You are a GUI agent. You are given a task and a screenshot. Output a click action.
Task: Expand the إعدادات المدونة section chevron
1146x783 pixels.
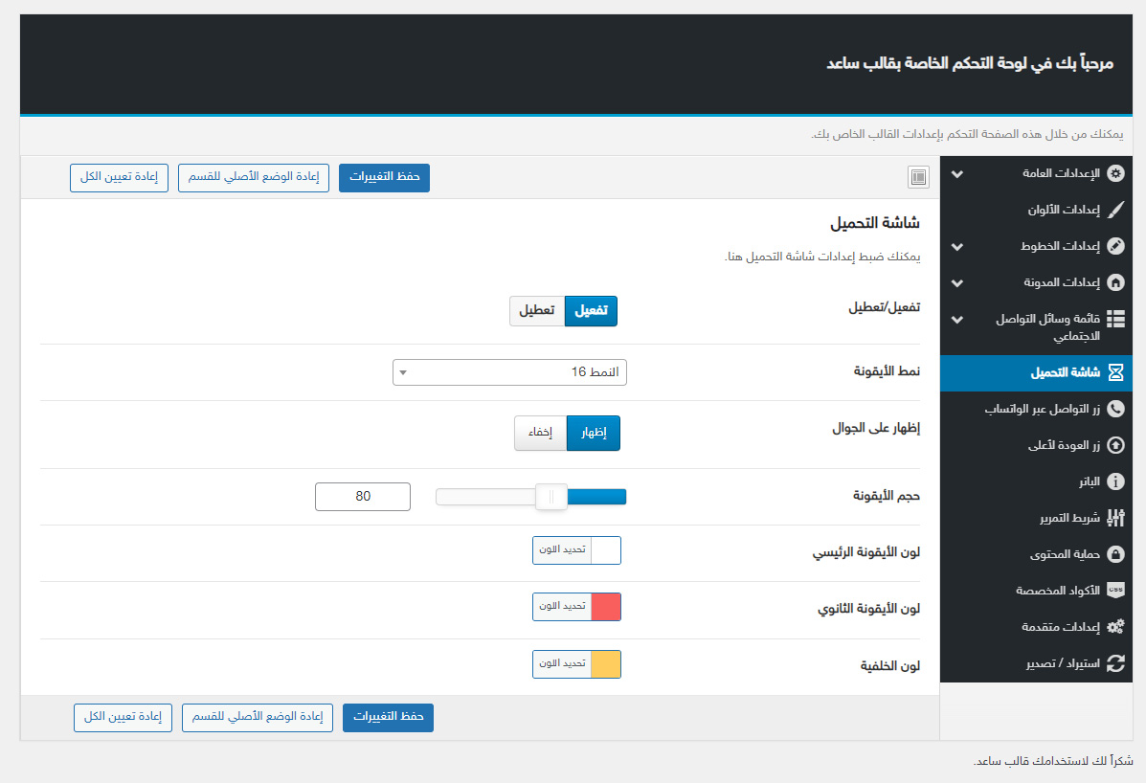tap(956, 282)
